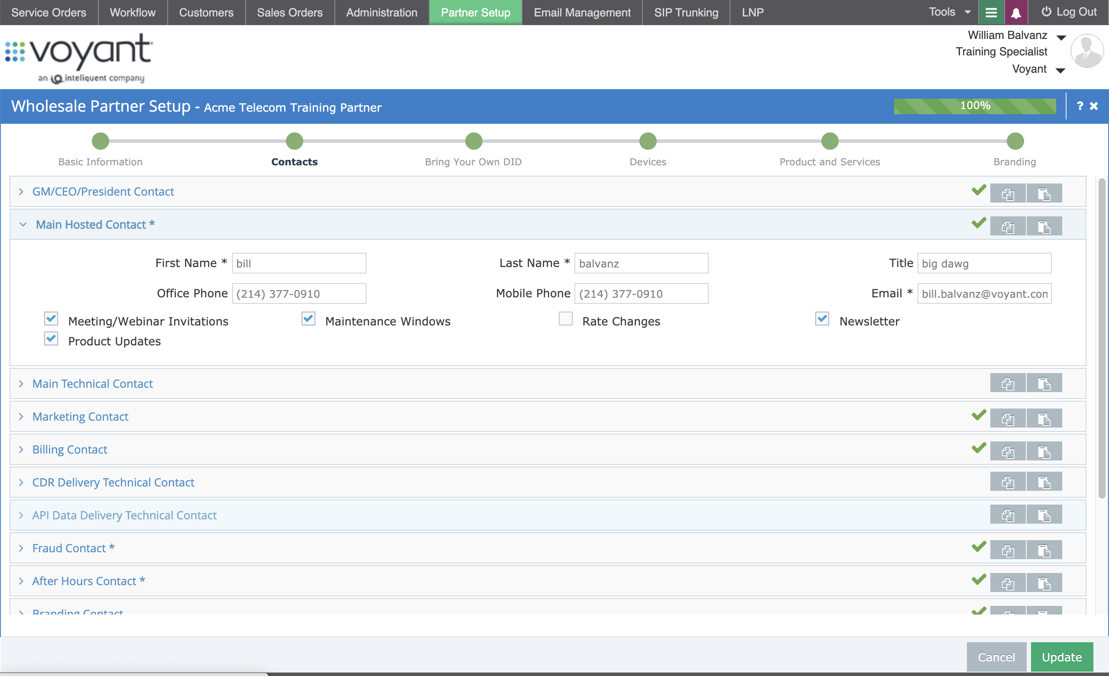Screen dimensions: 1109x676
Task: Click the Cancel button
Action: (x=996, y=657)
